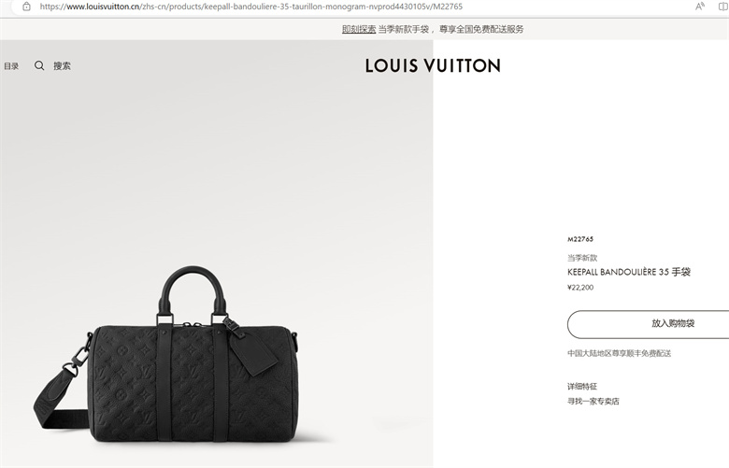Image resolution: width=729 pixels, height=468 pixels.
Task: Open the 寻找一家专卖店 store finder link
Action: (593, 401)
